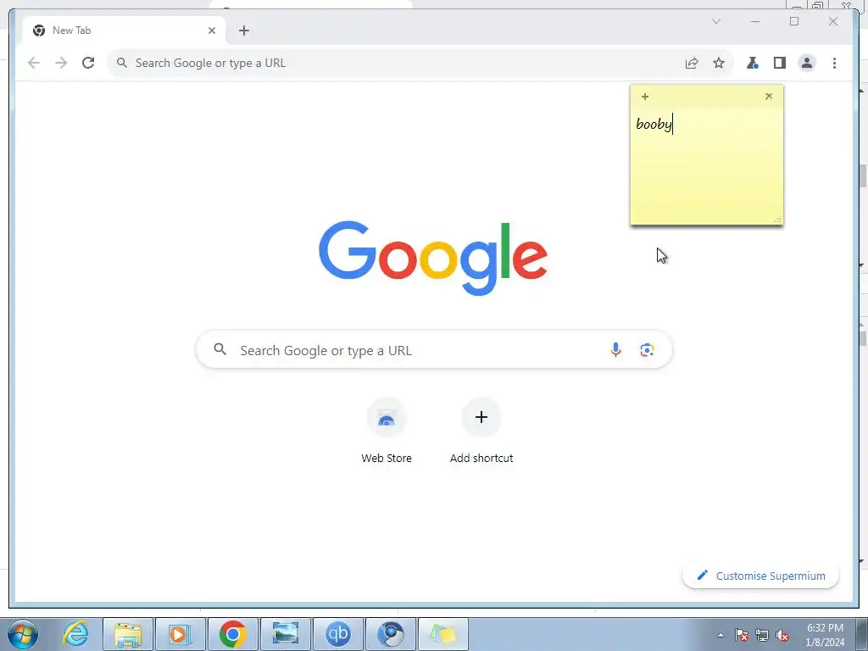Click Customise Supermium button
Screen dimensions: 868x651
tap(760, 576)
